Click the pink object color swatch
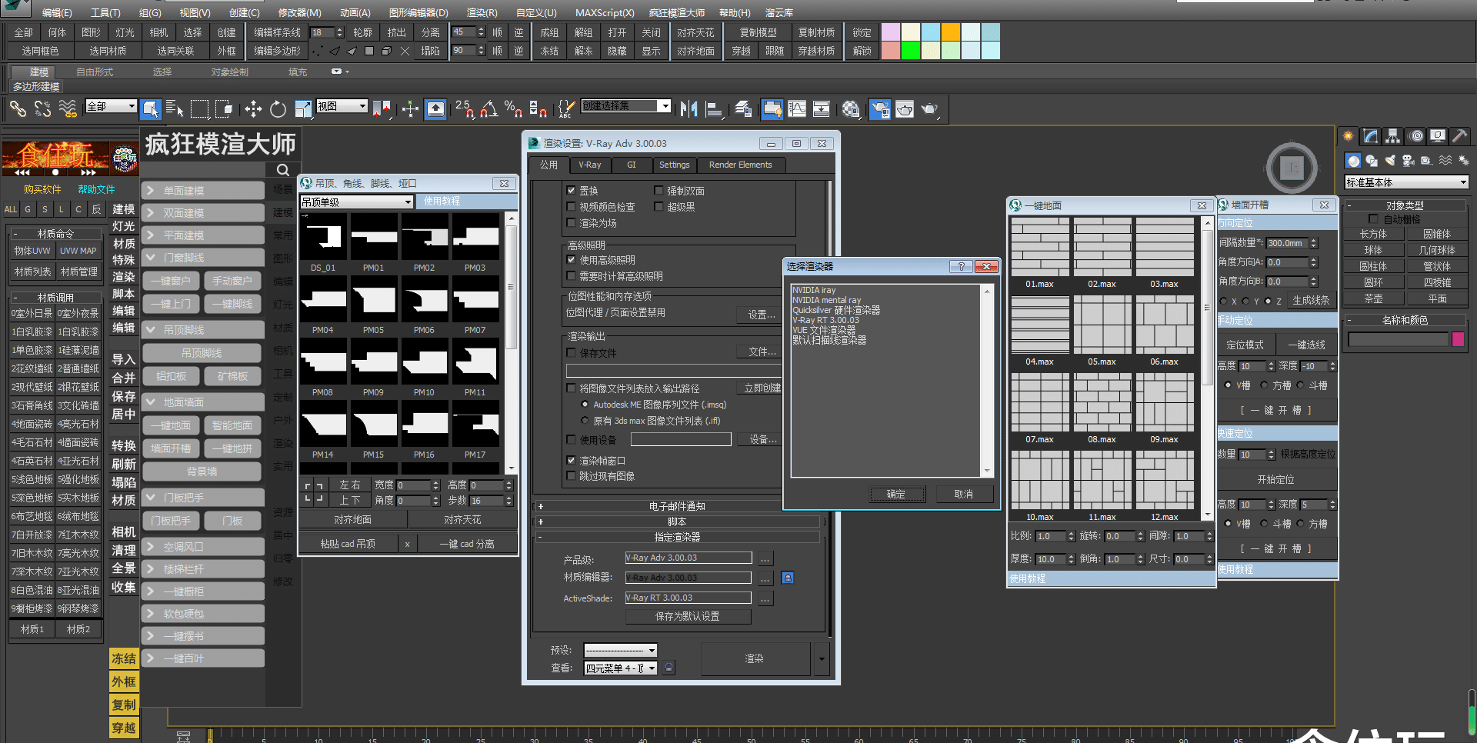Viewport: 1477px width, 743px height. click(1458, 339)
